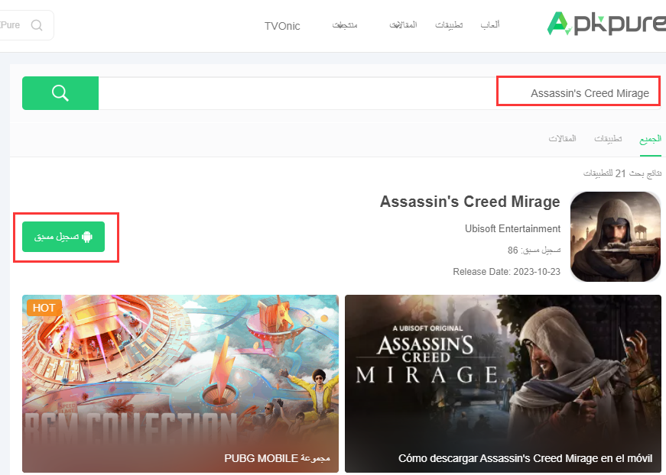Open the TVOnic menu item
Screen dimensions: 666x475
282,26
